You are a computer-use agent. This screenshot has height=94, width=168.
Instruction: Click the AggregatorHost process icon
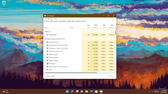pos(47,42)
